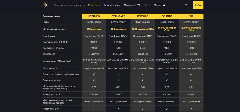Click the 500 долларов minimum deposit
240x112 pixels.
118,29
